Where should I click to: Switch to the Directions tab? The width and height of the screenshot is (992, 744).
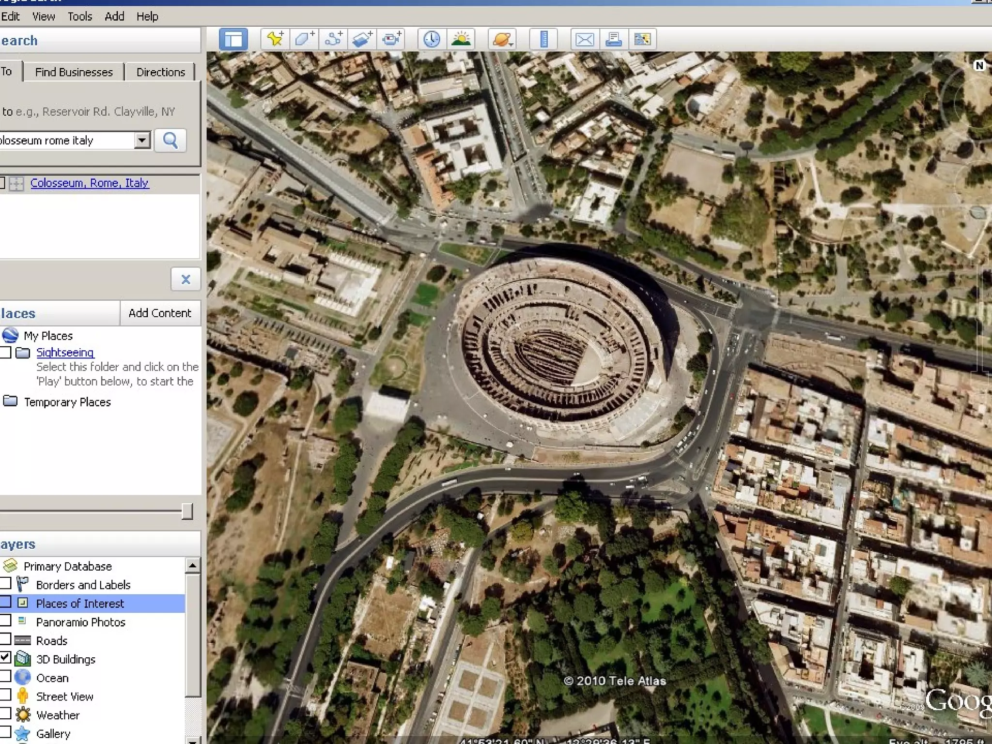(x=160, y=72)
